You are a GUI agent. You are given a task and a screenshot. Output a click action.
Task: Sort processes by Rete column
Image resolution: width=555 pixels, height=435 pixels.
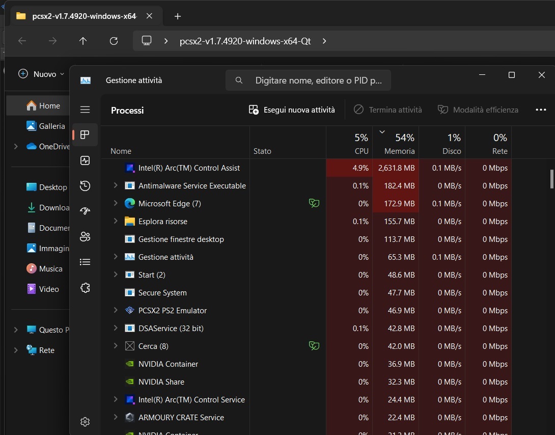(488, 143)
